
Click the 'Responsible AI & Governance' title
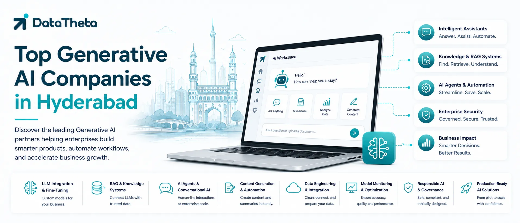pos(431,187)
